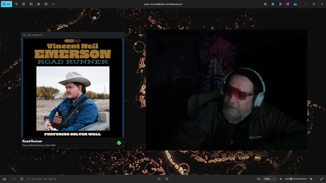Viewport: 326px width, 183px height.
Task: Launch Microsoft Designer
Action: [x=280, y=4]
